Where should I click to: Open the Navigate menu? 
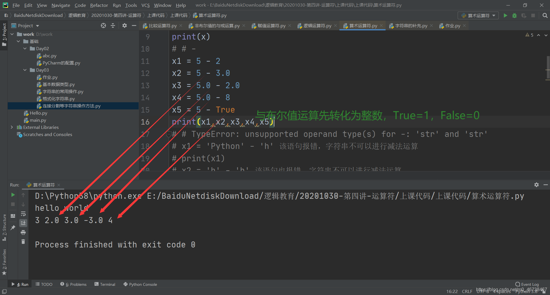(x=61, y=5)
